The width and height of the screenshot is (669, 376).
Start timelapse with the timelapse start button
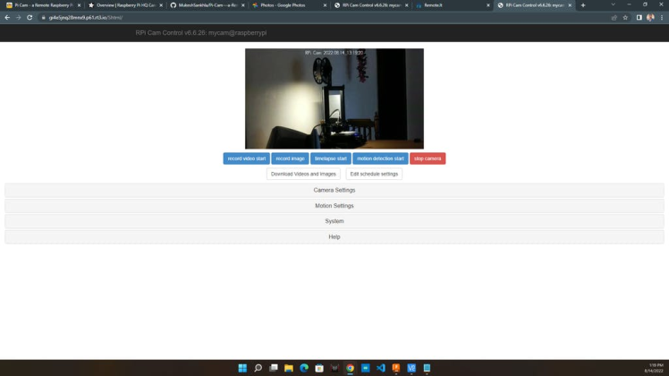pyautogui.click(x=330, y=158)
